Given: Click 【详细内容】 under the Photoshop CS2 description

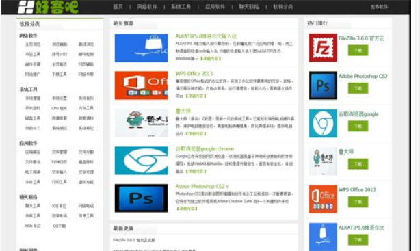Looking at the screenshot, I should click(x=187, y=208).
